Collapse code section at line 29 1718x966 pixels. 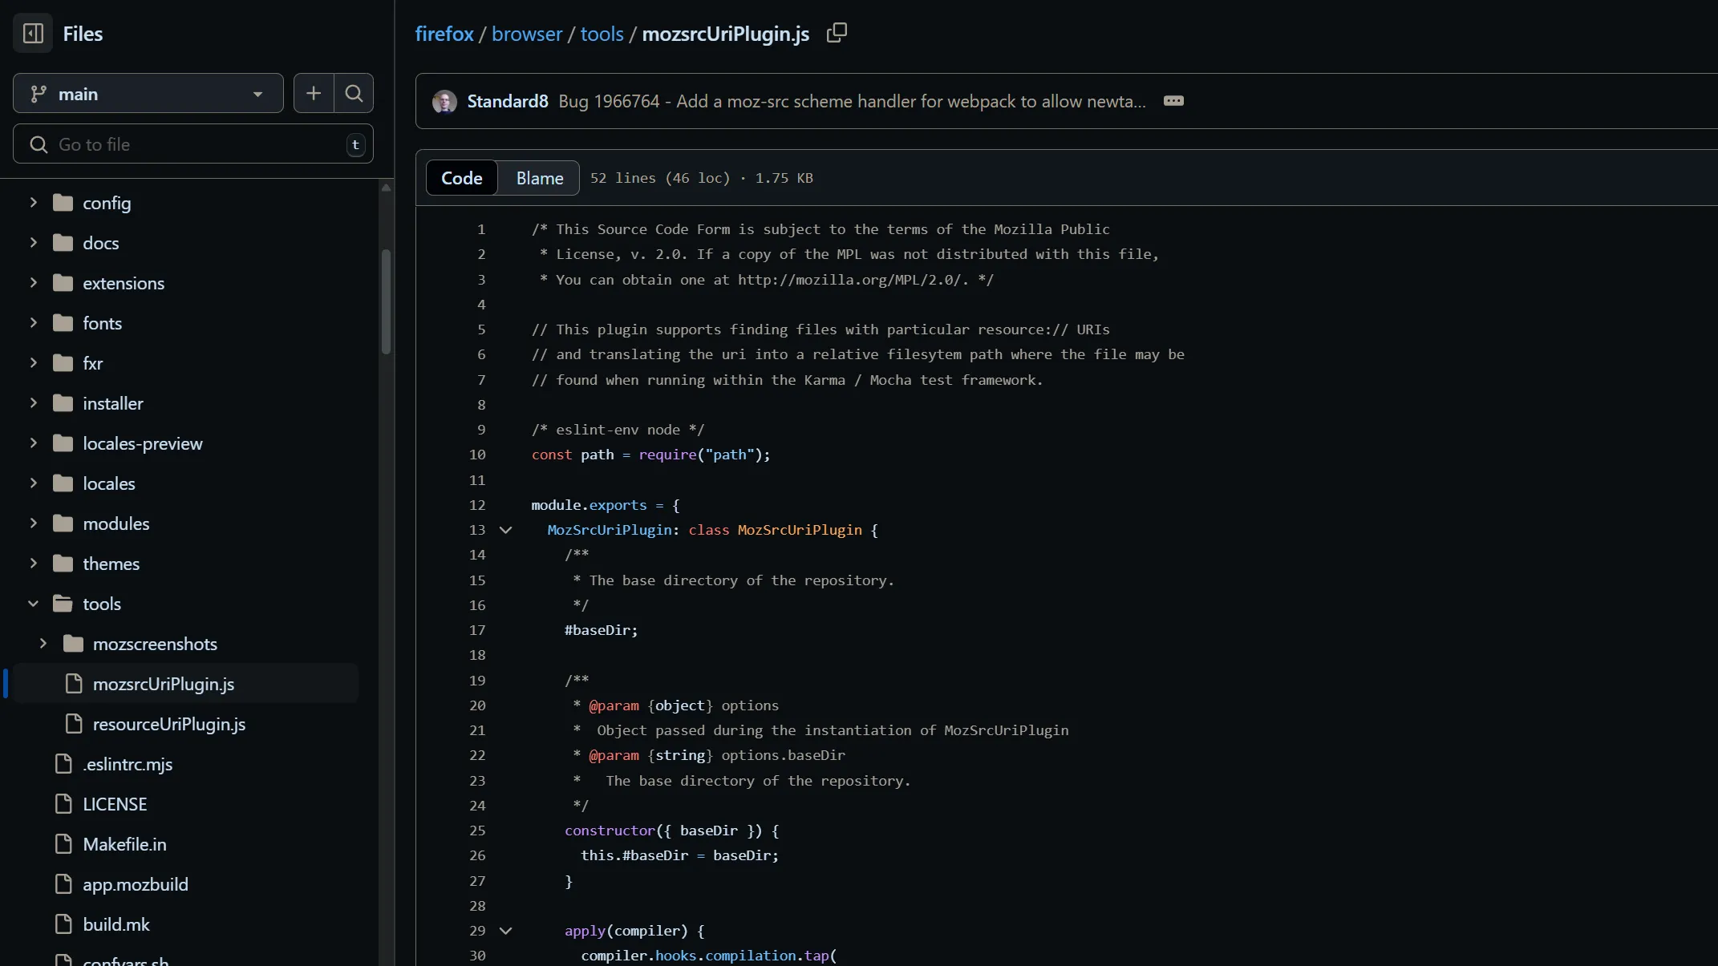pos(505,931)
